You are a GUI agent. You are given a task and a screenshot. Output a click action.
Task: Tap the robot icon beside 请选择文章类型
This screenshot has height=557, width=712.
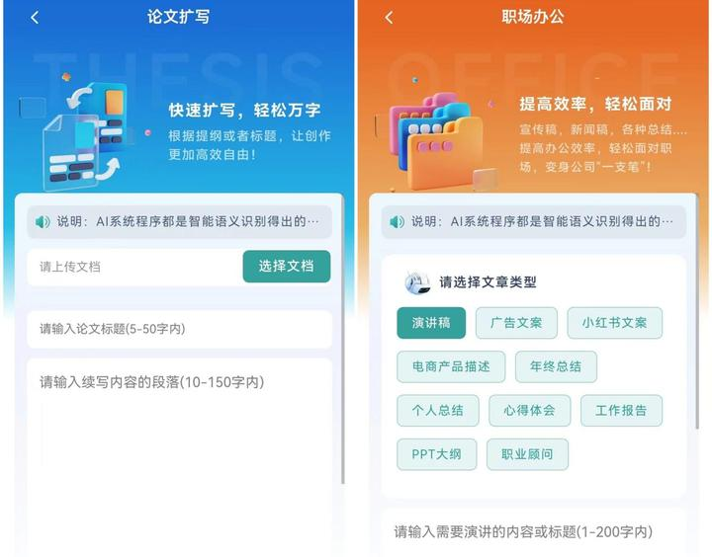[417, 282]
